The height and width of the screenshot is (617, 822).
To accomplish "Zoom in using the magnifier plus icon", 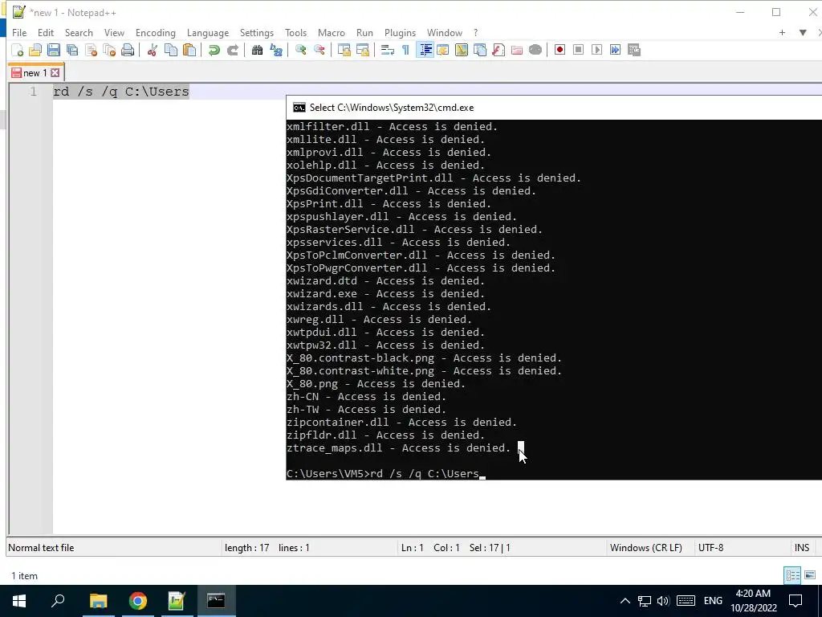I will tap(300, 50).
